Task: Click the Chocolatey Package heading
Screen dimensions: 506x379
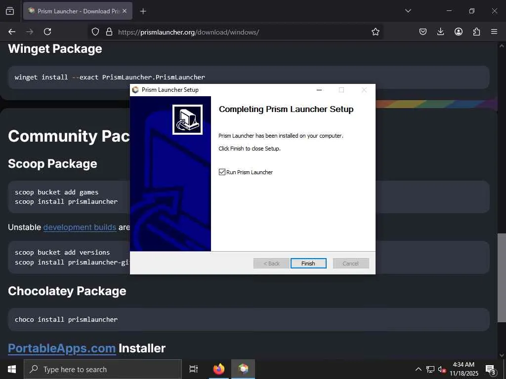Action: (67, 291)
